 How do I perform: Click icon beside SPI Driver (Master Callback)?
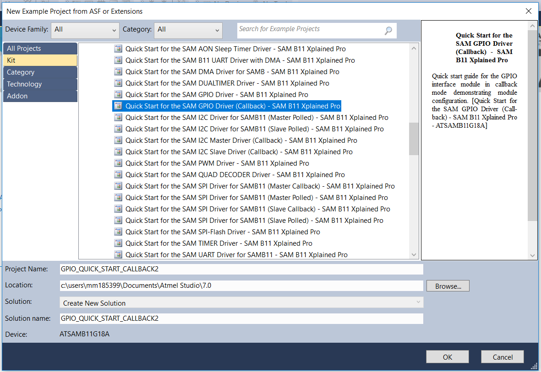coord(118,186)
